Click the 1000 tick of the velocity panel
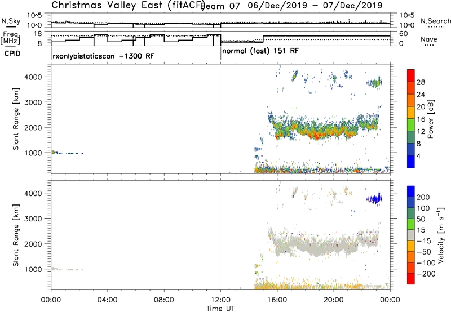Viewport: 451px width, 312px height. tap(33, 269)
